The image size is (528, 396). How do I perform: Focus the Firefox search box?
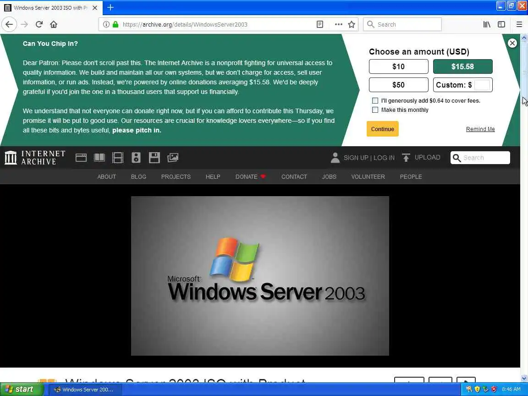point(402,24)
